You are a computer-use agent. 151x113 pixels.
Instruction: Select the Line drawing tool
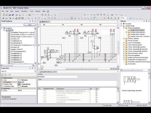click(x=10, y=18)
